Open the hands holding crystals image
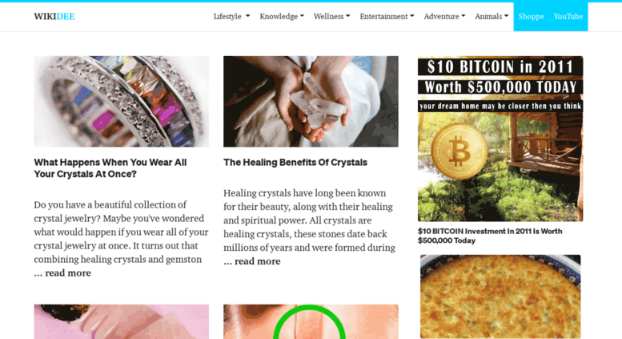The height and width of the screenshot is (339, 622). click(x=311, y=101)
